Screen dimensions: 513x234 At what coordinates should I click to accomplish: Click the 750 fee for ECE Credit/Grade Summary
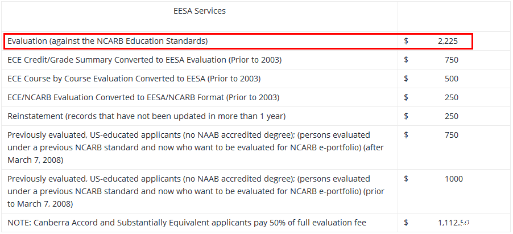(x=452, y=60)
